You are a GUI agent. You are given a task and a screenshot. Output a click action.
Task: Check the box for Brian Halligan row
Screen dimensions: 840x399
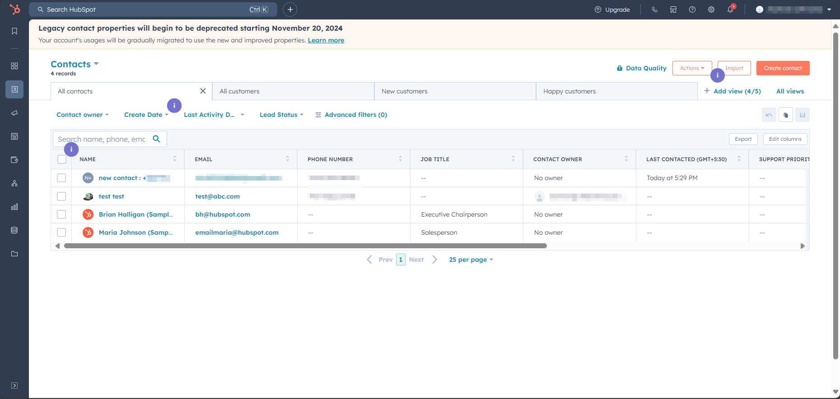coord(61,214)
